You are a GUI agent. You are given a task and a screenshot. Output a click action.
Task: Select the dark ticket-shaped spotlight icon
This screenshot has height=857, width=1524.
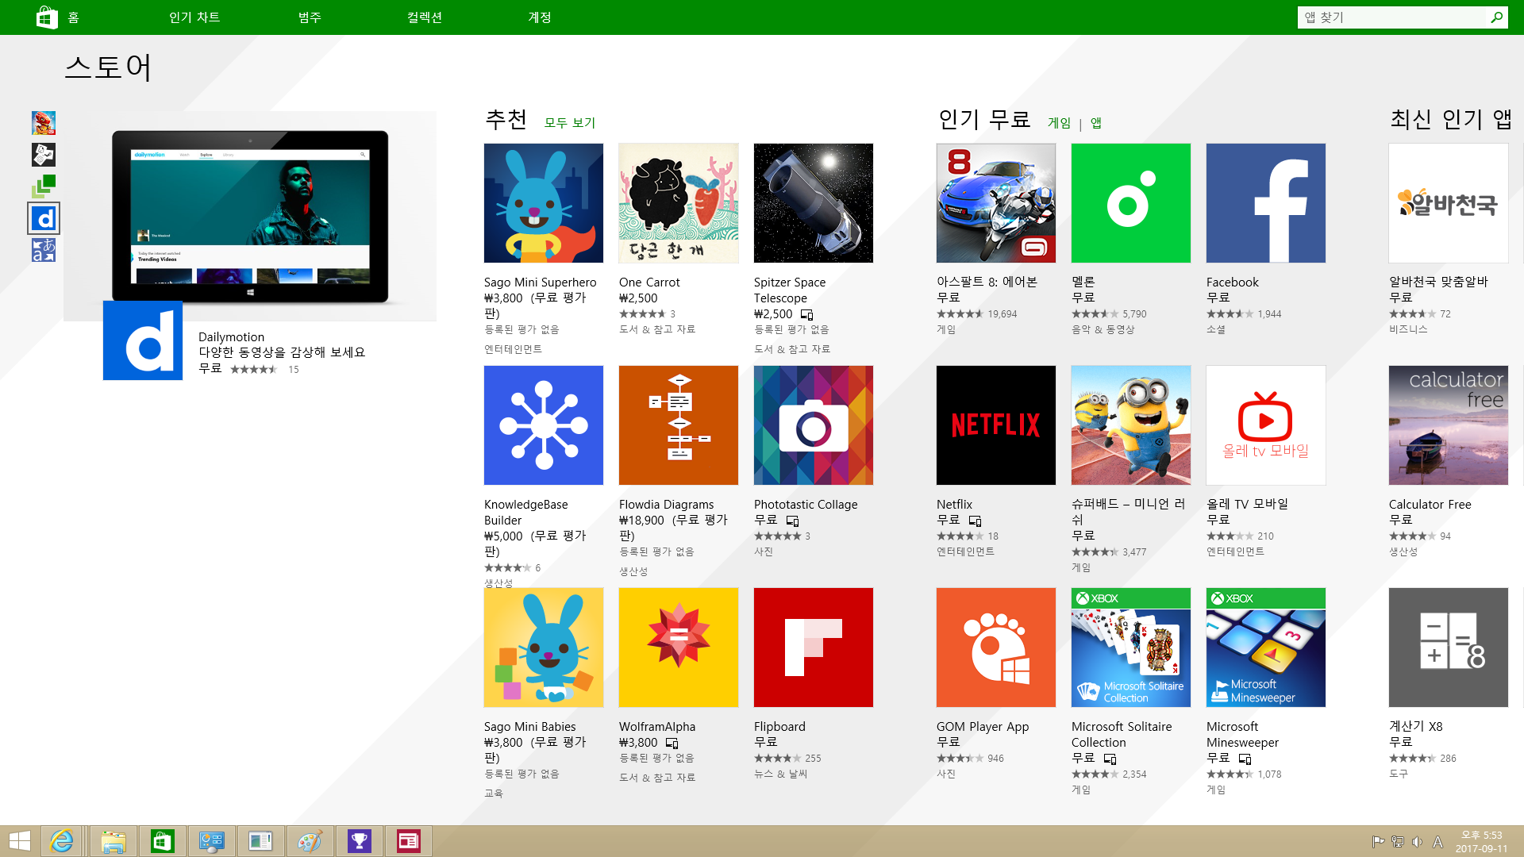coord(44,155)
